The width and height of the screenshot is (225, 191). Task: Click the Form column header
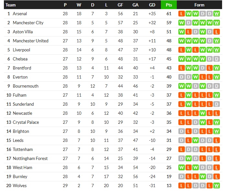199,5
